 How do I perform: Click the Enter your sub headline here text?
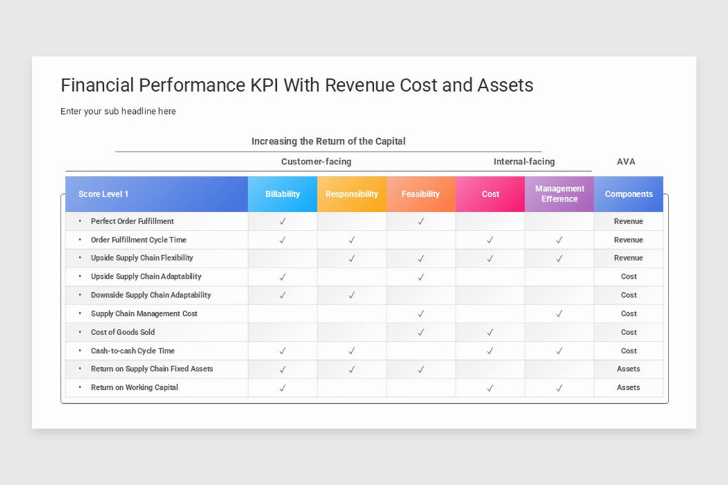point(118,111)
